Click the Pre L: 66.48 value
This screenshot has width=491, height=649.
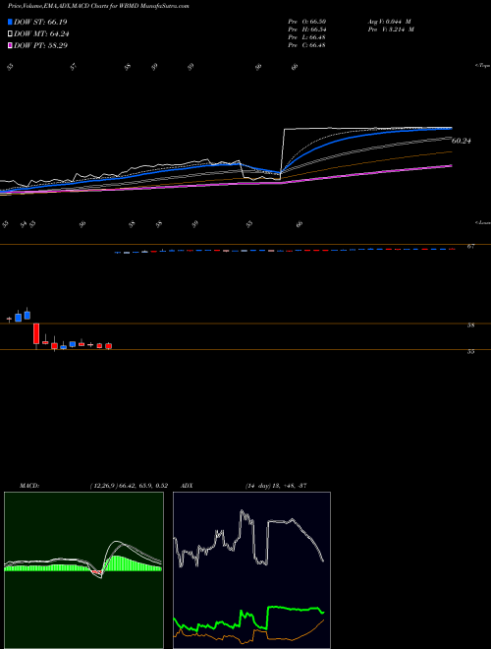[x=306, y=37]
